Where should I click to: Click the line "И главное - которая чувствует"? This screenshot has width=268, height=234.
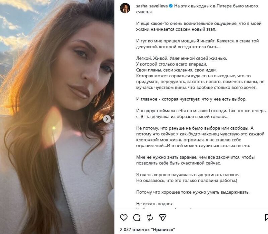tap(191, 99)
